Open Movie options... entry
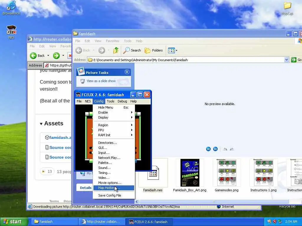Image resolution: width=302 pixels, height=226 pixels. click(114, 183)
